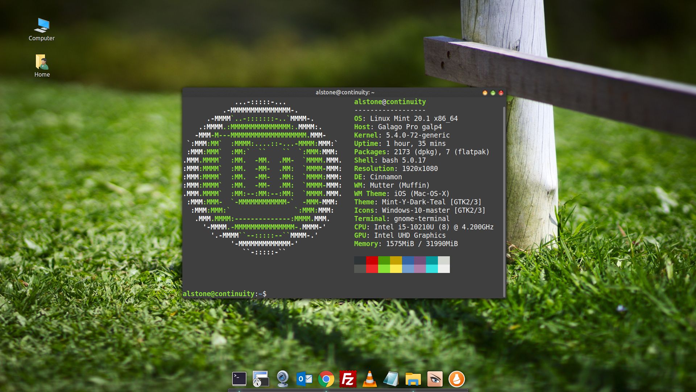Maximize the terminal window
696x392 pixels.
point(493,93)
